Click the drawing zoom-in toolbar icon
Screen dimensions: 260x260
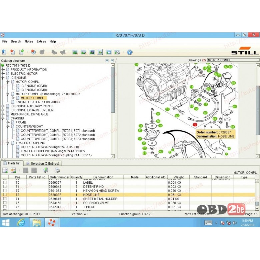point(75,52)
